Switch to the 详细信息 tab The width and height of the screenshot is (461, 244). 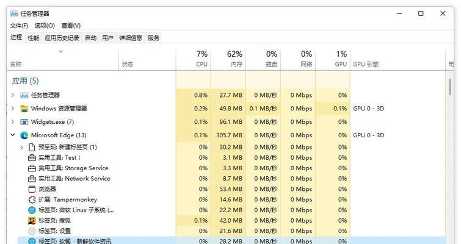(131, 38)
